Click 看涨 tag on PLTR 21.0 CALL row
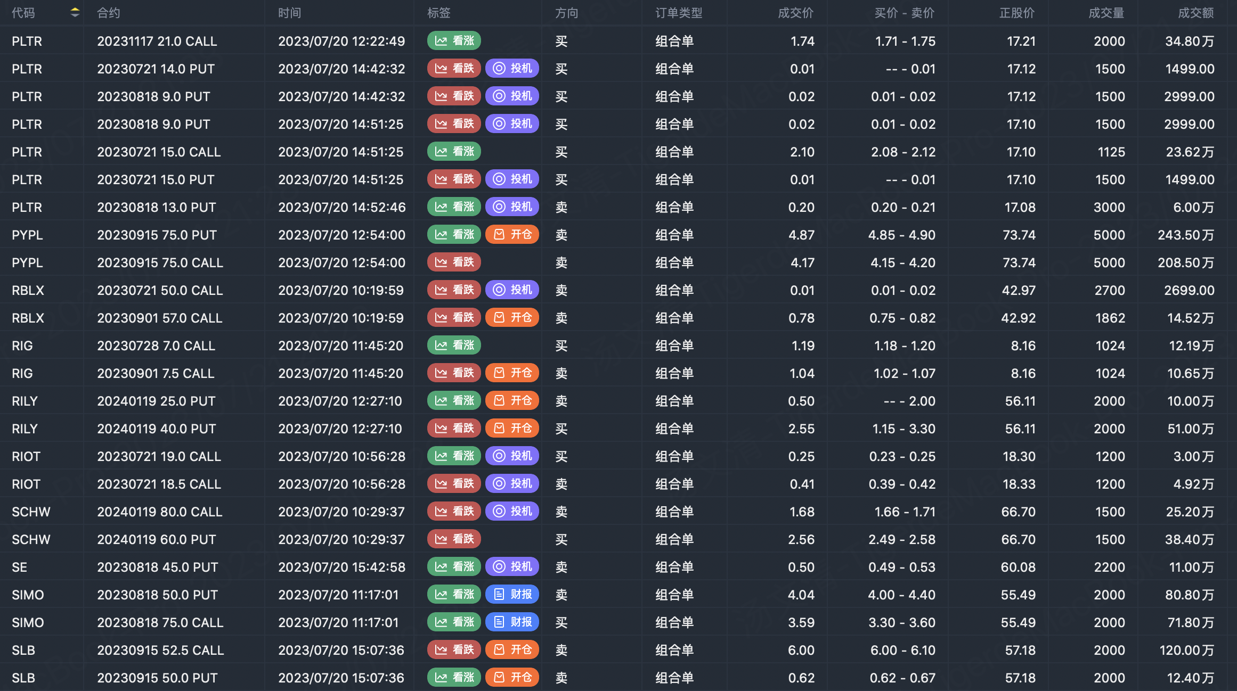Viewport: 1237px width, 691px height. pos(454,41)
